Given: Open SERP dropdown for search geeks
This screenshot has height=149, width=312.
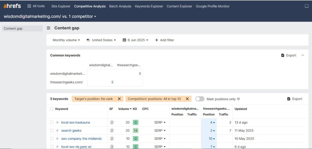Looking at the screenshot, I should click(x=160, y=130).
